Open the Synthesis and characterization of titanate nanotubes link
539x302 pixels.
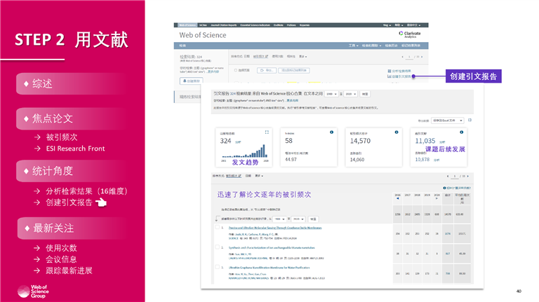coord(272,248)
